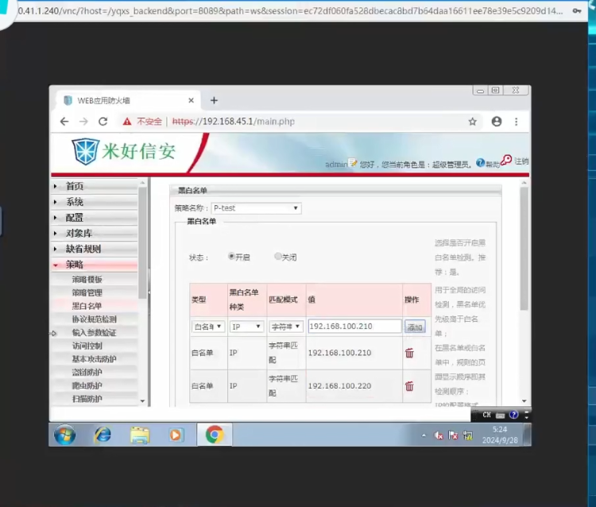Reload the page in Chrome
596x507 pixels.
pos(103,122)
